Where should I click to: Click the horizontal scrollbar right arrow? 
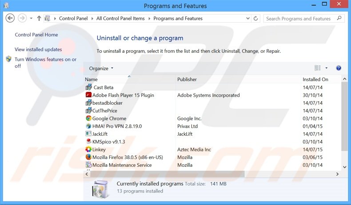point(337,174)
